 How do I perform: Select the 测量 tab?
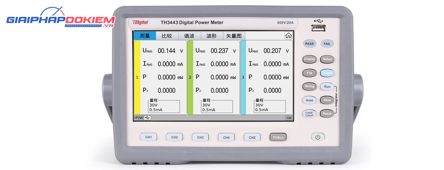(x=145, y=36)
